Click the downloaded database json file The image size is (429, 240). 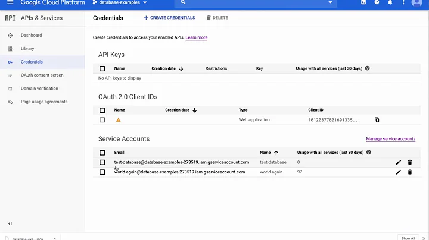click(x=27, y=239)
